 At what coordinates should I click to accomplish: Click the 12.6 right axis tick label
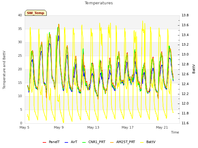[x=185, y=74]
